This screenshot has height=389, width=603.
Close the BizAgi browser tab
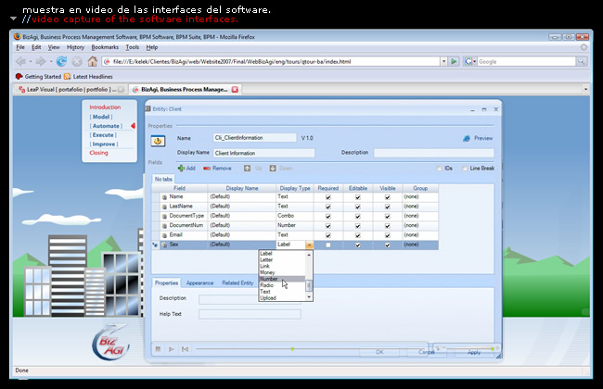point(235,90)
